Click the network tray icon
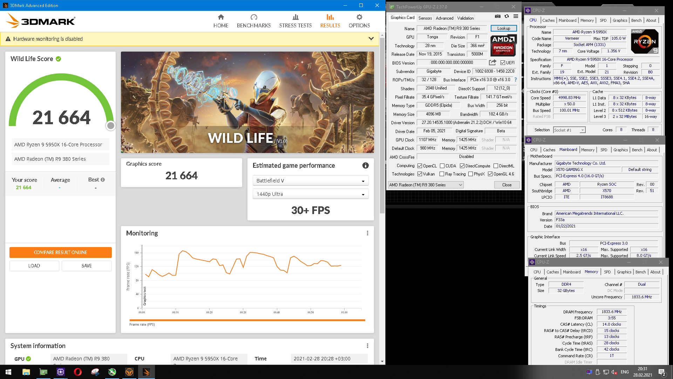Screen dimensions: 673x379 point(606,372)
